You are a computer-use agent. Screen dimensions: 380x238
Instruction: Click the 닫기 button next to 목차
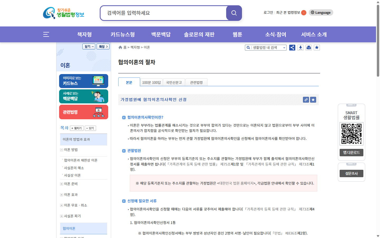pyautogui.click(x=90, y=128)
